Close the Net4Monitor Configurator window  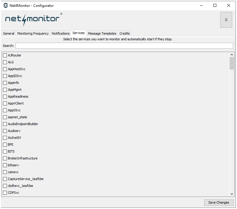click(x=229, y=6)
